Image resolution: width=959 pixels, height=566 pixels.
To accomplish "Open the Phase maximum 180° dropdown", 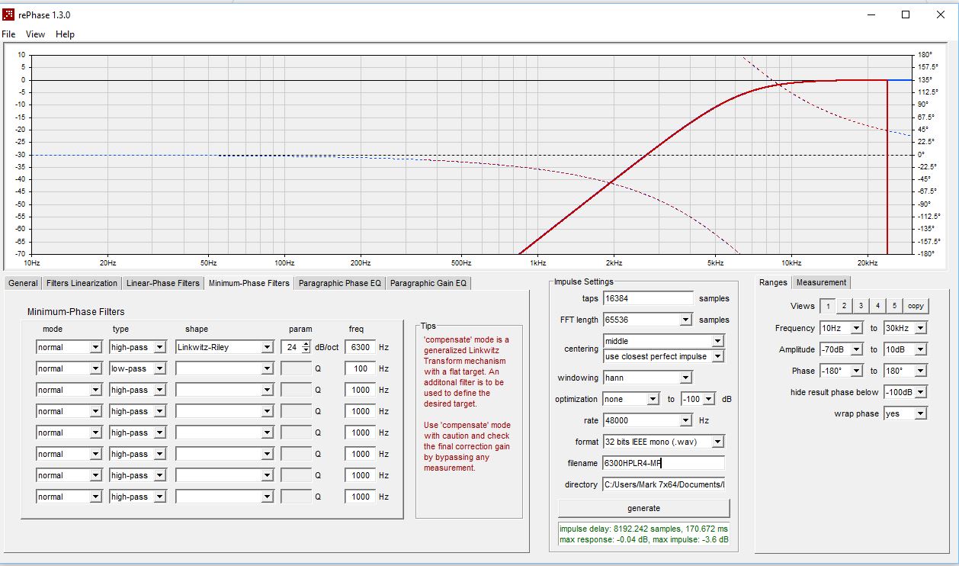I will coord(905,371).
